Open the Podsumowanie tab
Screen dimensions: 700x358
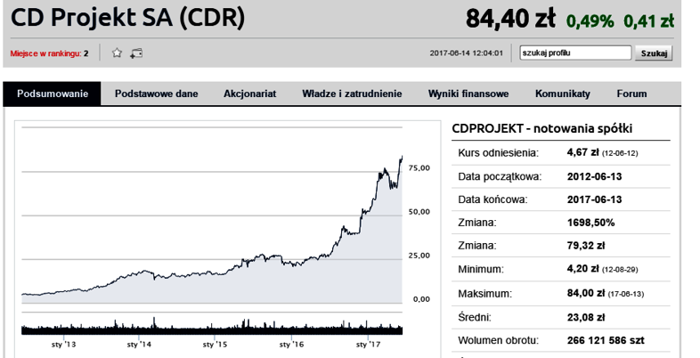pyautogui.click(x=53, y=94)
